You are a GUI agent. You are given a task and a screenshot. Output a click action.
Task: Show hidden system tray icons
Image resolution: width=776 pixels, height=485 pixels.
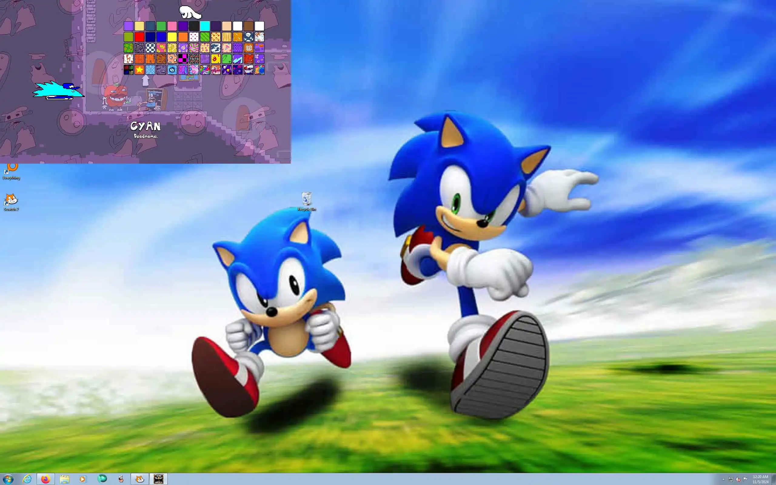click(724, 479)
